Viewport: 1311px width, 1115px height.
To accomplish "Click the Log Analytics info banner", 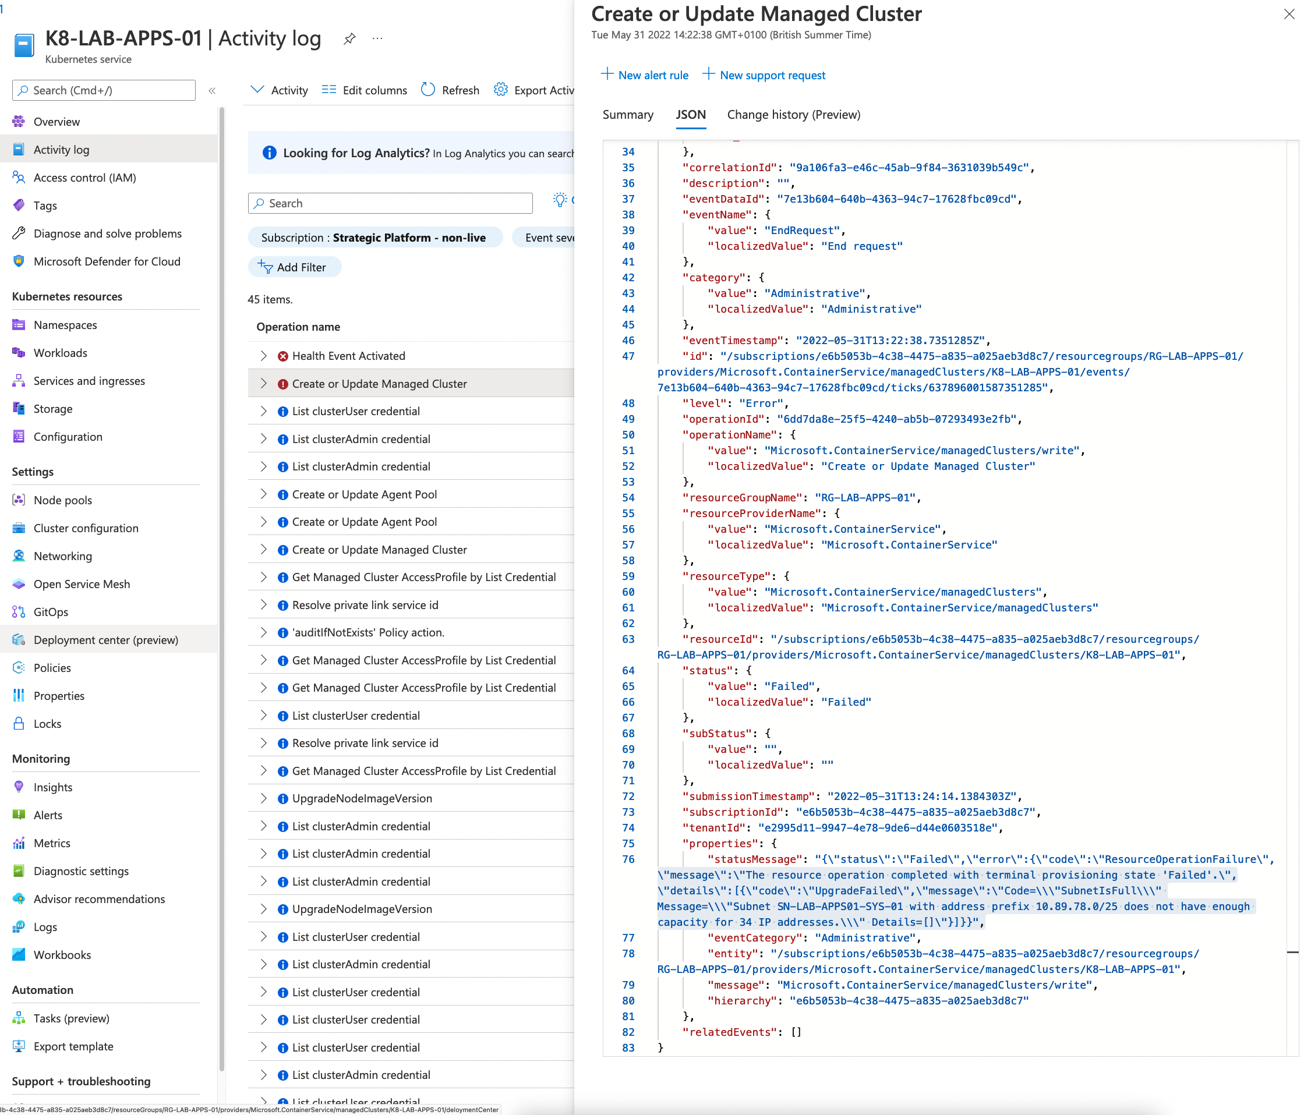I will [411, 153].
